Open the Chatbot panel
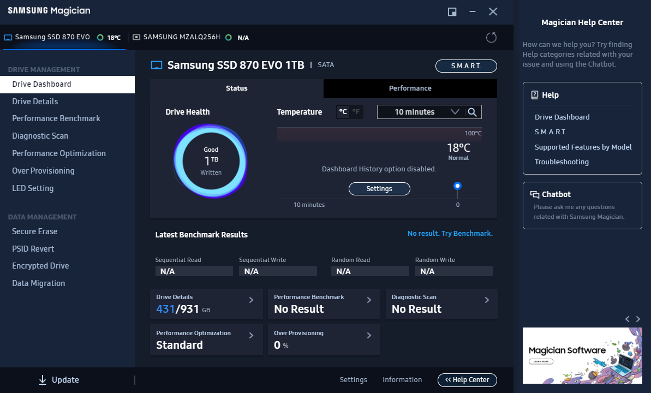The height and width of the screenshot is (393, 651). pyautogui.click(x=582, y=205)
